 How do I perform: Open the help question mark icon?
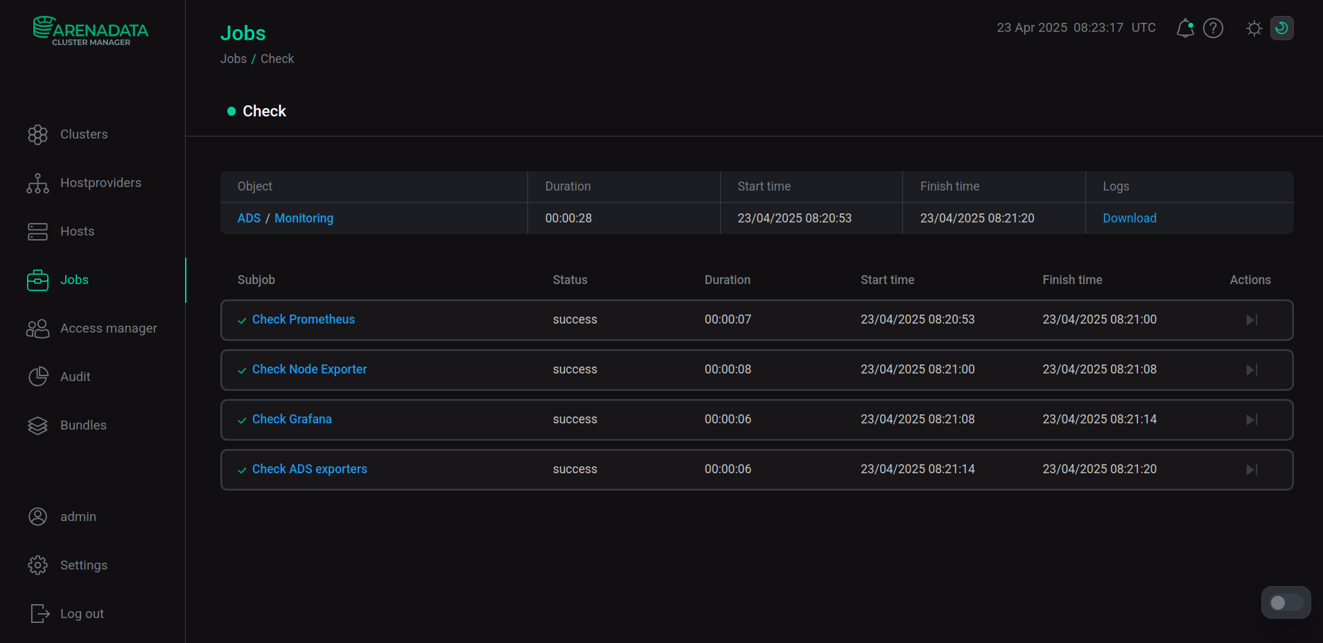[x=1213, y=28]
